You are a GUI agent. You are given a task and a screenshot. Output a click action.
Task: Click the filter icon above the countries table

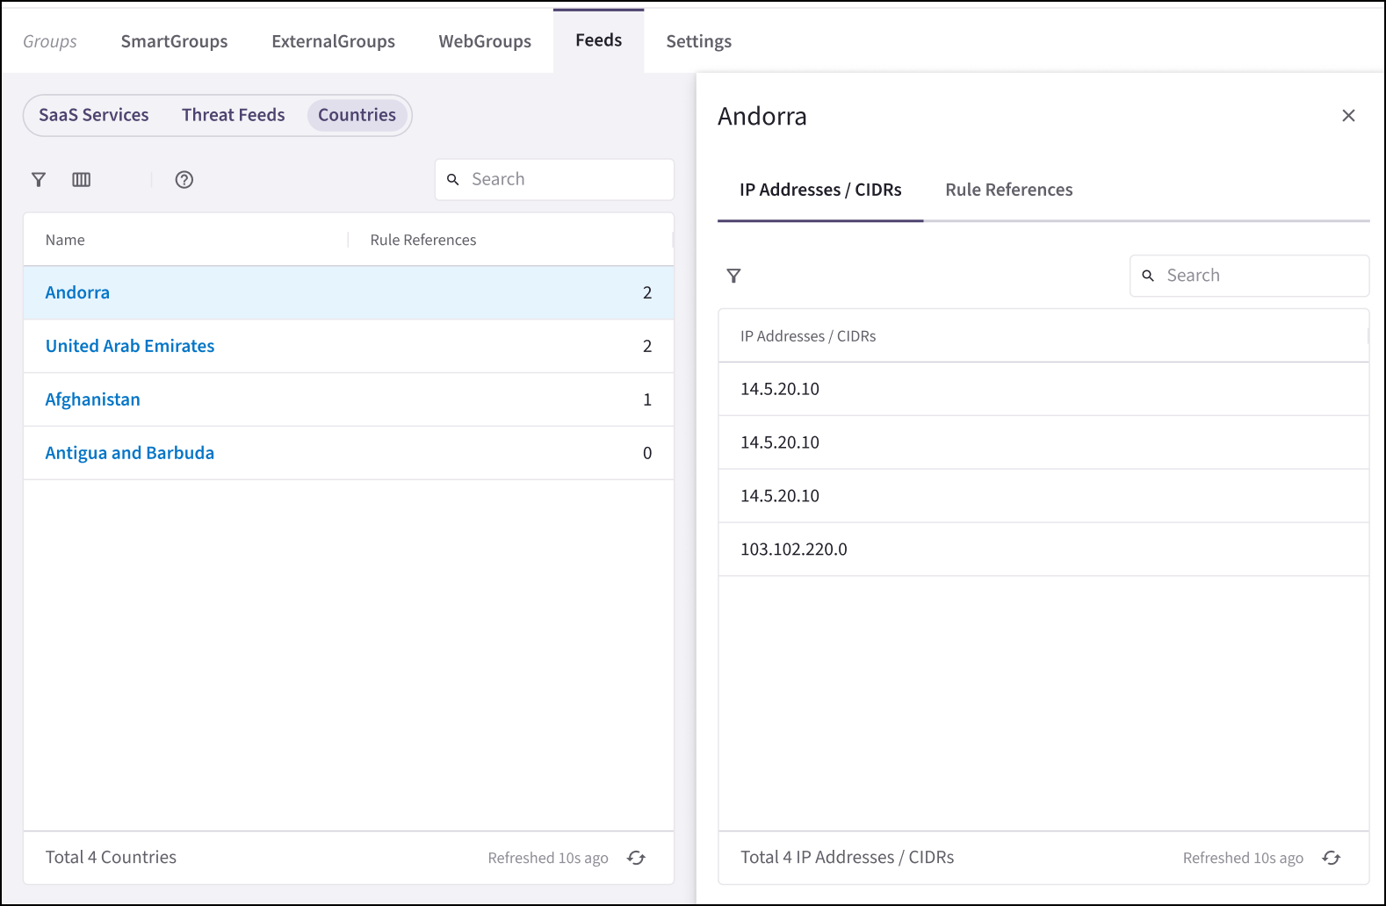39,180
